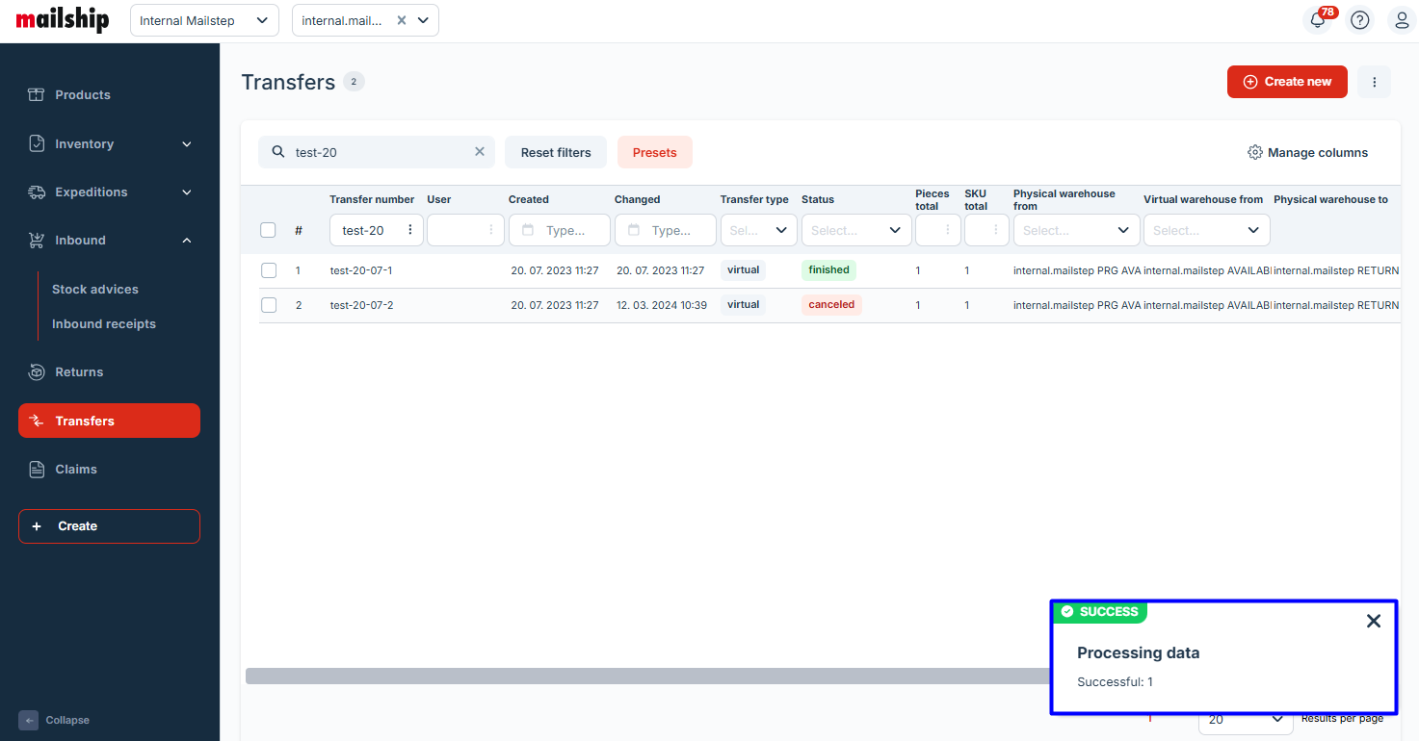Click the three-dot menu beside Create new
1419x741 pixels.
coord(1374,82)
